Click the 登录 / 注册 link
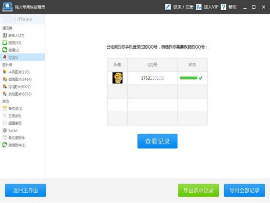Screen dimensions: 270x203 pos(183,7)
